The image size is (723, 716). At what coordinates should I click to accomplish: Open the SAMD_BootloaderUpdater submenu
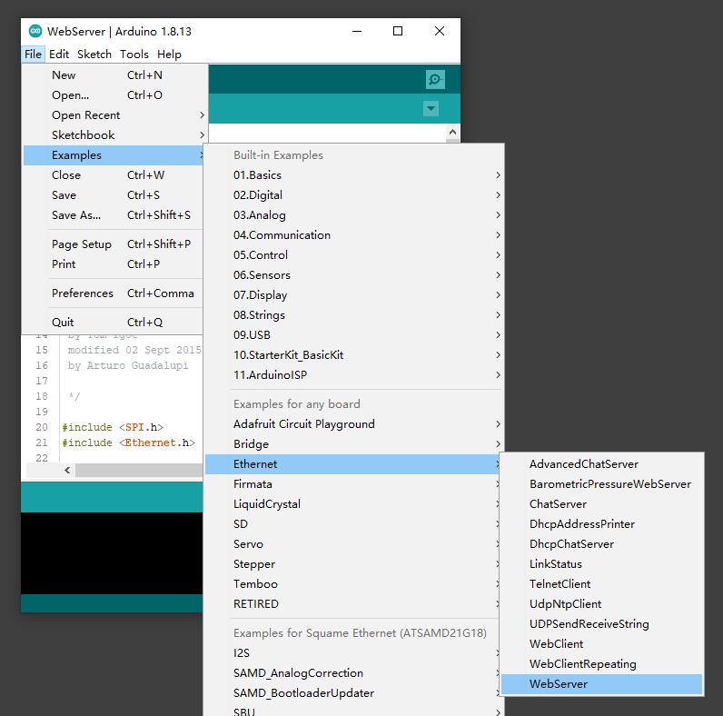pyautogui.click(x=353, y=693)
